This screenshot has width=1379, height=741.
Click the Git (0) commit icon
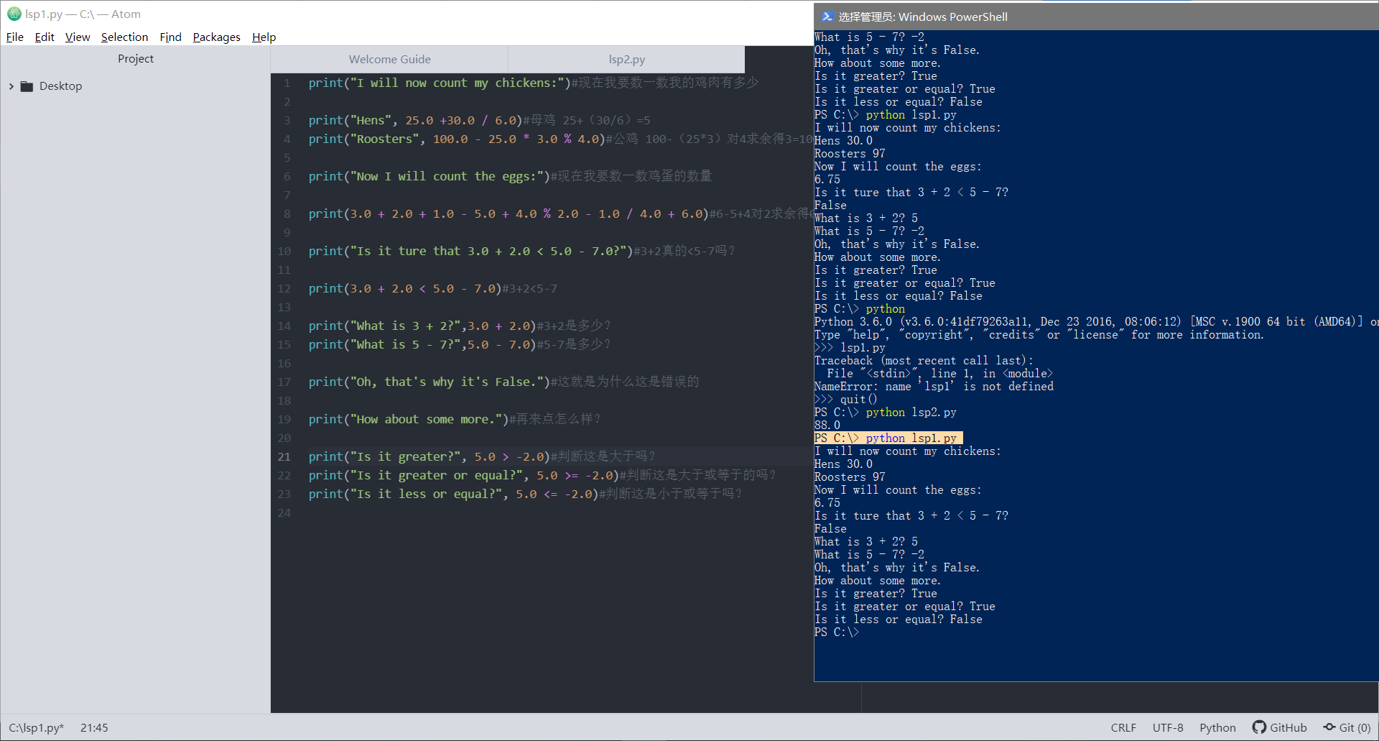1329,727
